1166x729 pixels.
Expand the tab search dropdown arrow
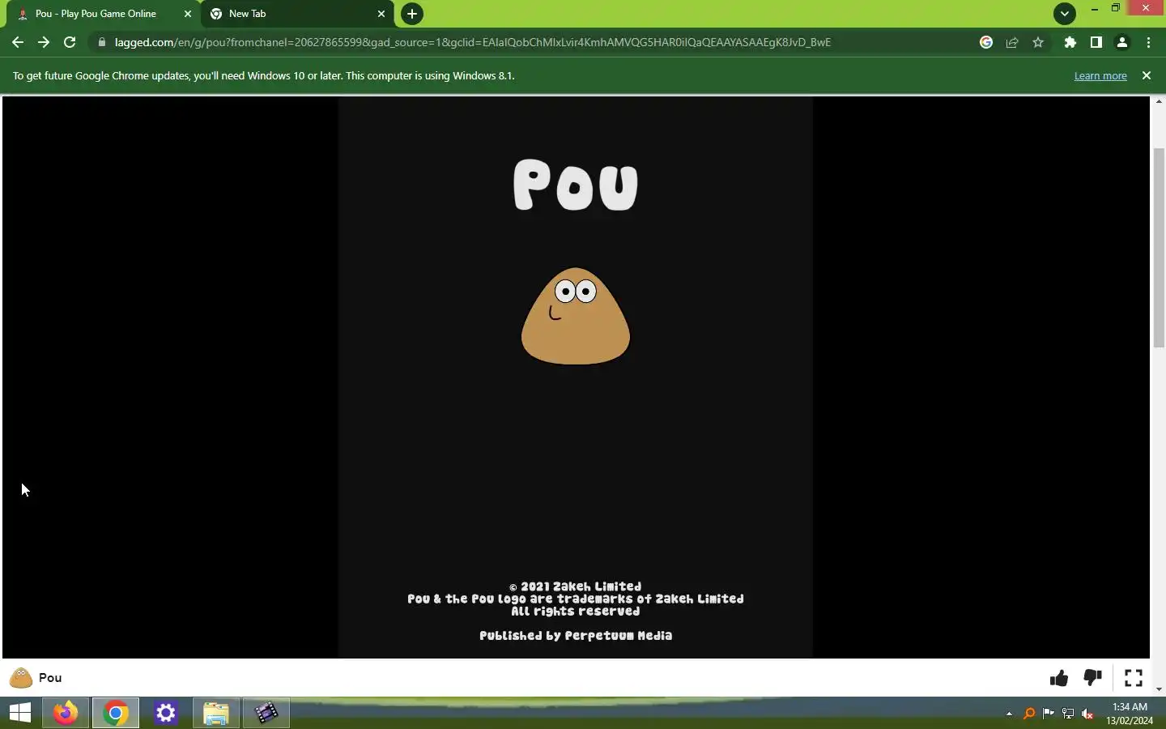click(1065, 14)
